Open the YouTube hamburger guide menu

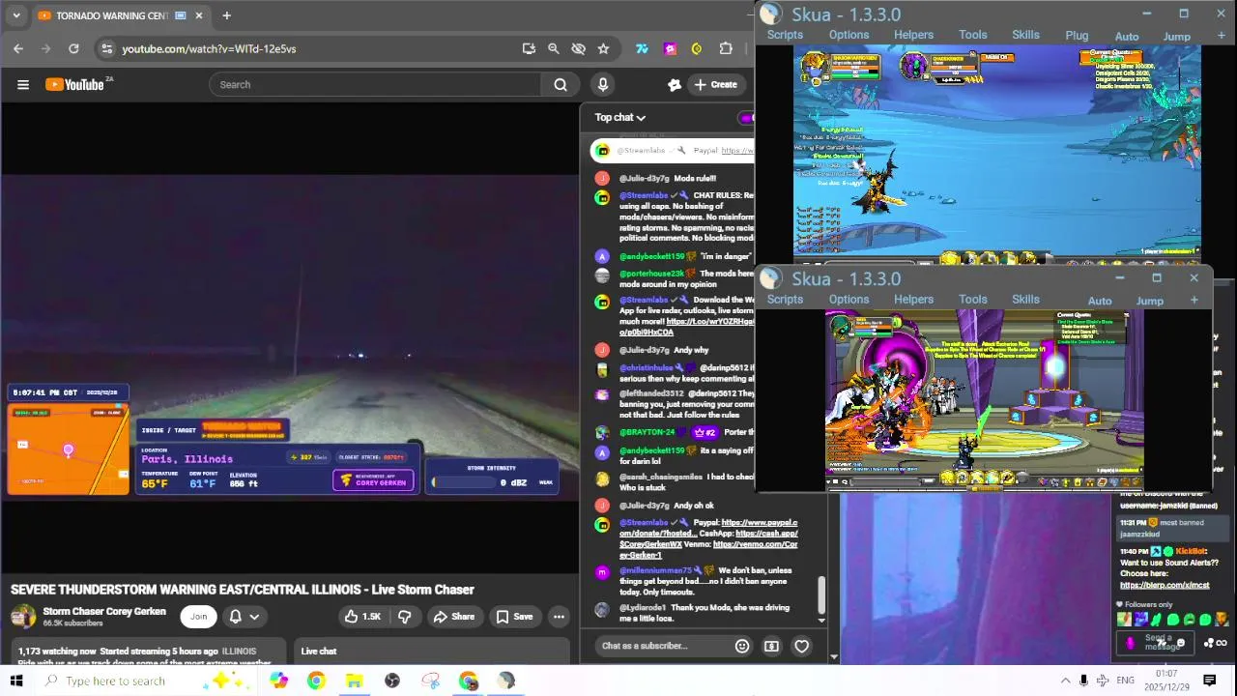click(23, 85)
